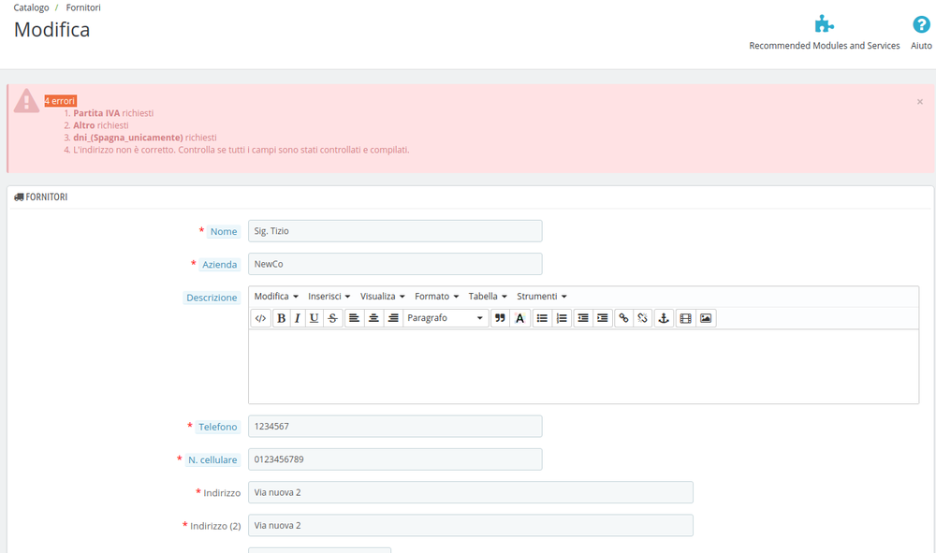Go to Fornitori breadcrumb

click(83, 7)
